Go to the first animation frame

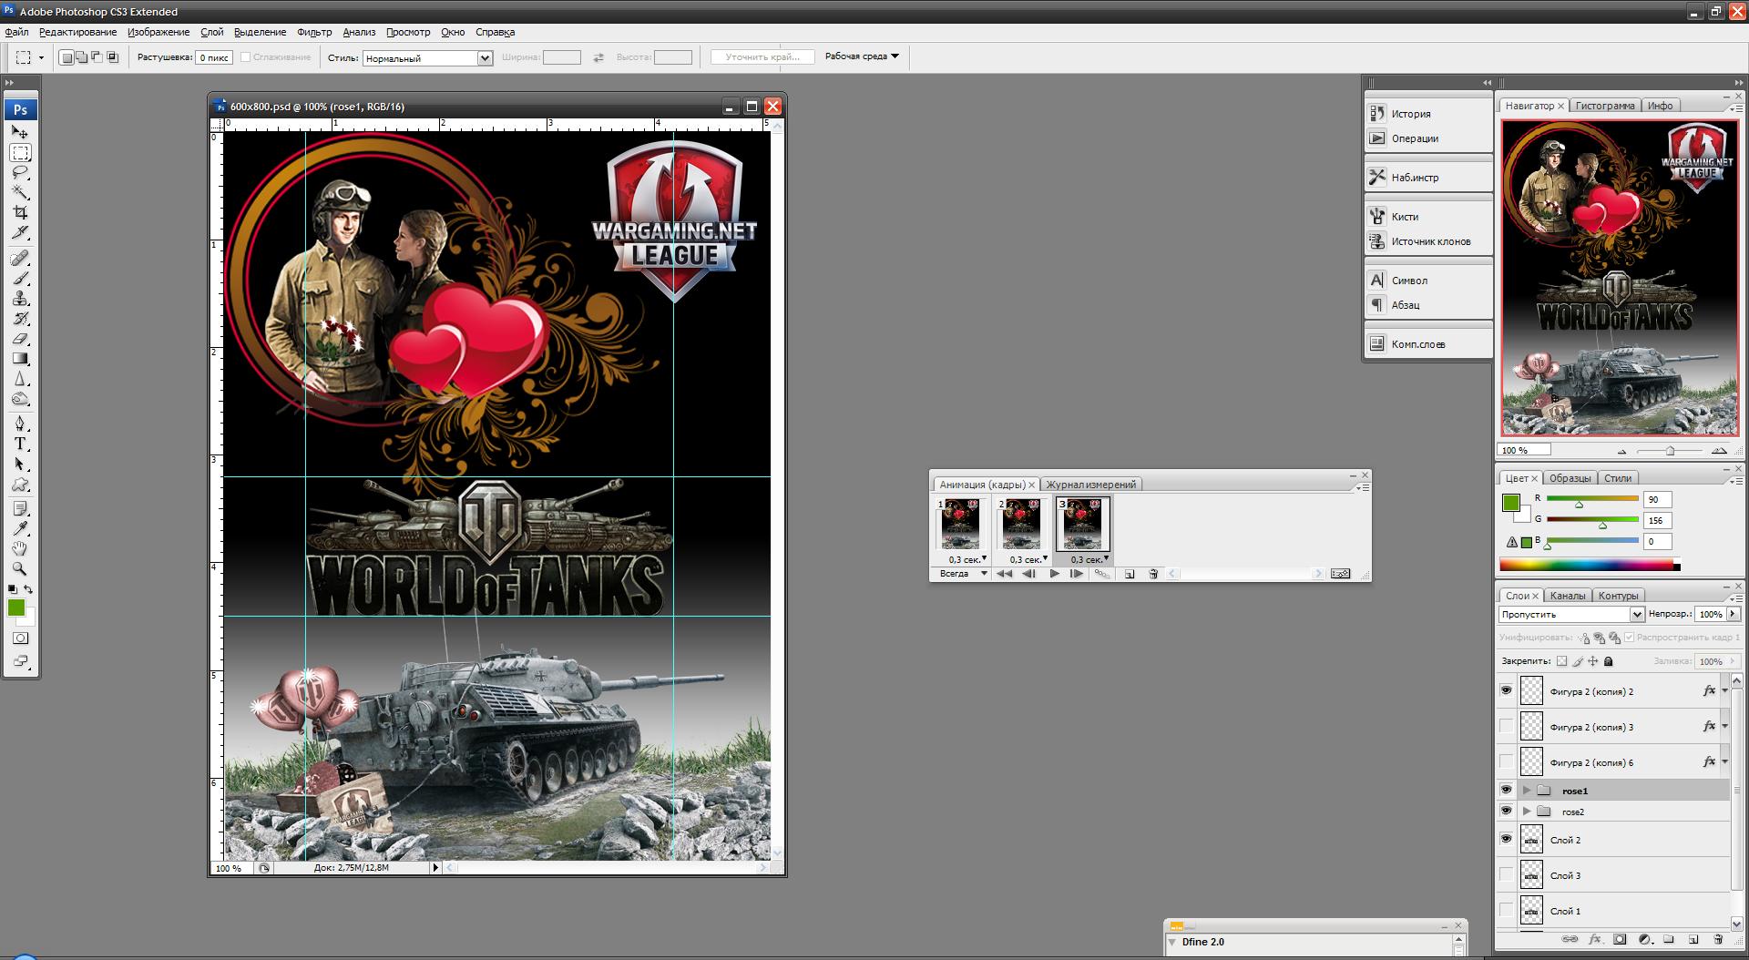tap(1004, 574)
